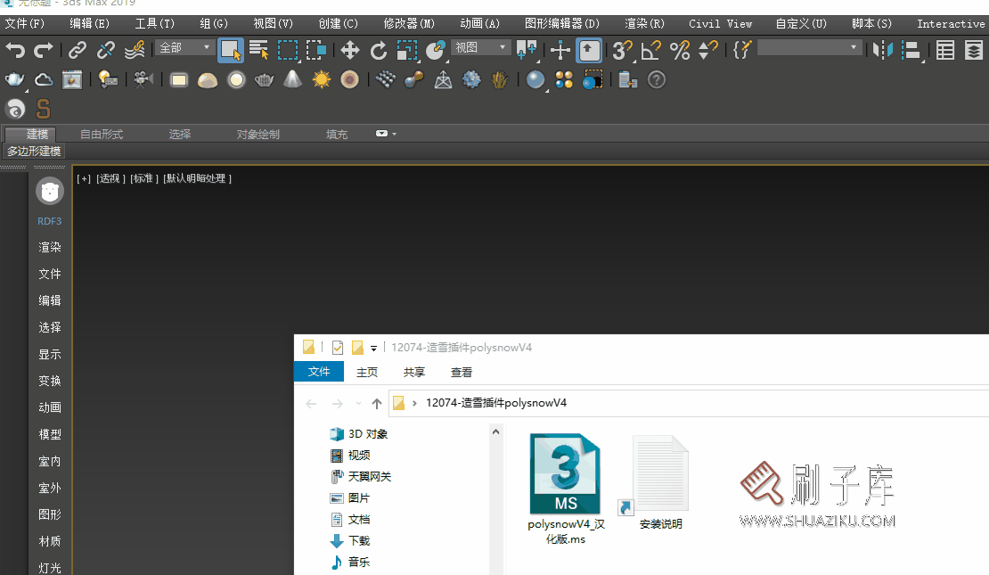This screenshot has height=575, width=989.
Task: Switch to the 自由形式 ribbon tab
Action: [101, 134]
